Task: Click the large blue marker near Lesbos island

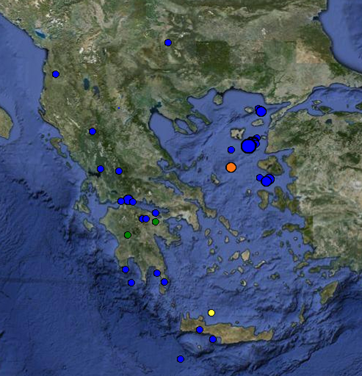Action: 266,181
